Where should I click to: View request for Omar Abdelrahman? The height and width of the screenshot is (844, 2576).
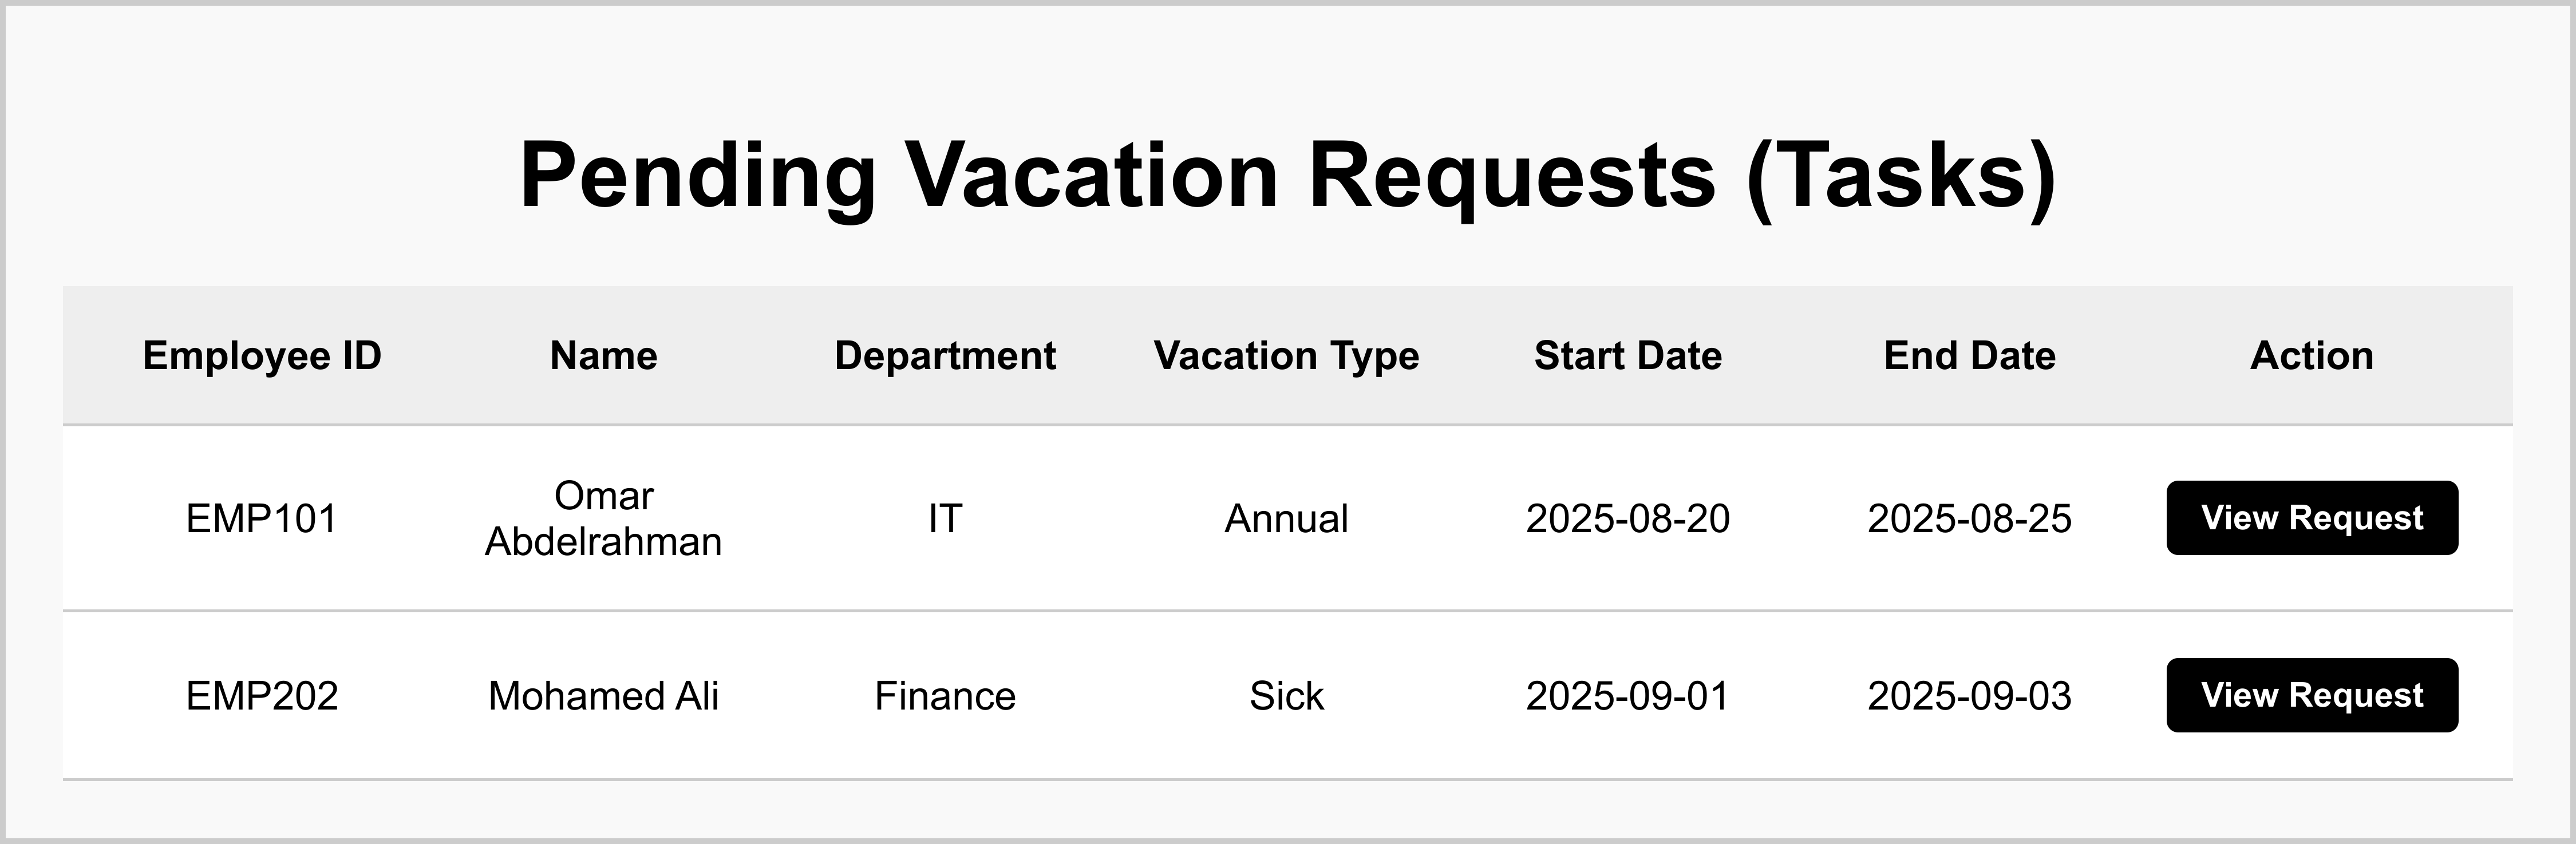click(x=2311, y=518)
